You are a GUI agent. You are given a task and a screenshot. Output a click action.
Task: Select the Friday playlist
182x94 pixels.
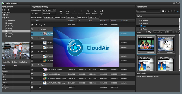[x=9, y=37]
